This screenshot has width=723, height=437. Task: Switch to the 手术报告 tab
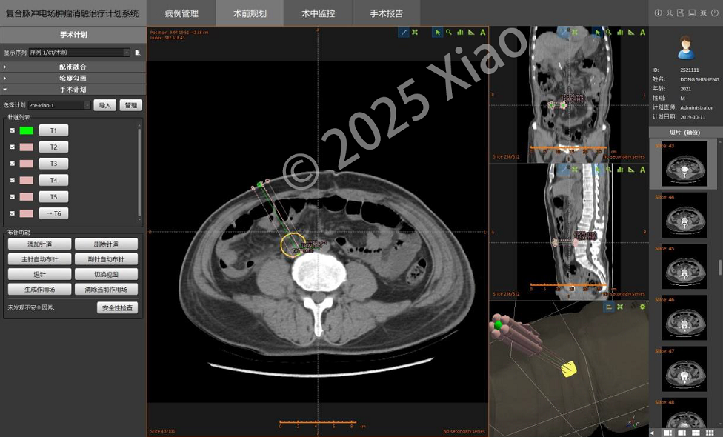(x=387, y=13)
